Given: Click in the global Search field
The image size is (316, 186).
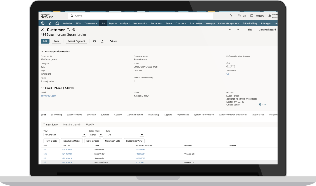Looking at the screenshot, I should point(140,16).
